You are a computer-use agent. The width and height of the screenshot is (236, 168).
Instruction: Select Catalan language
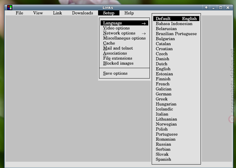click(176, 44)
